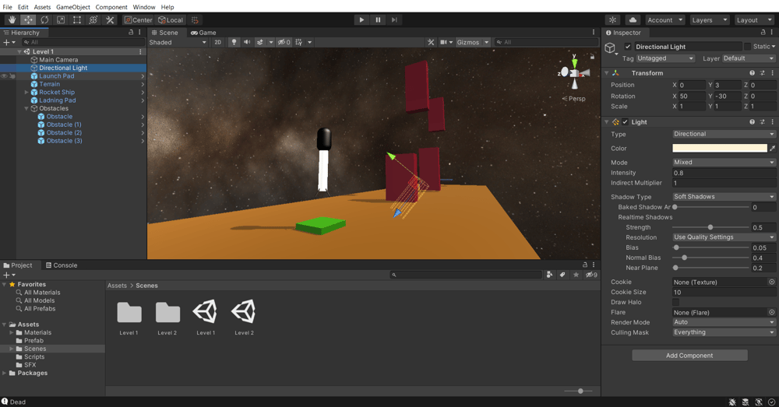Open the GameObject menu
779x407 pixels.
(73, 7)
